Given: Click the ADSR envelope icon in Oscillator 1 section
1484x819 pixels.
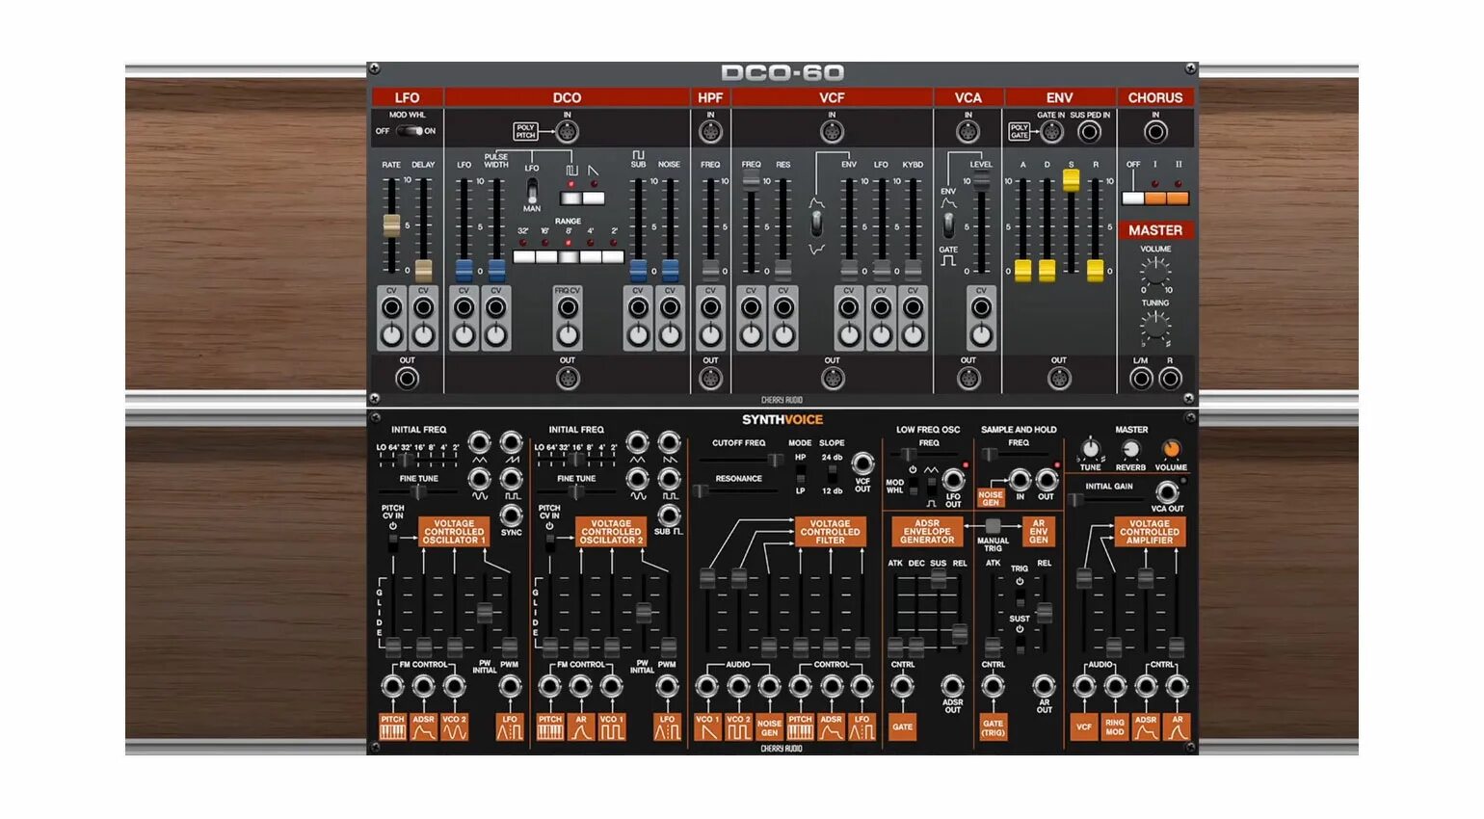Looking at the screenshot, I should (x=424, y=727).
